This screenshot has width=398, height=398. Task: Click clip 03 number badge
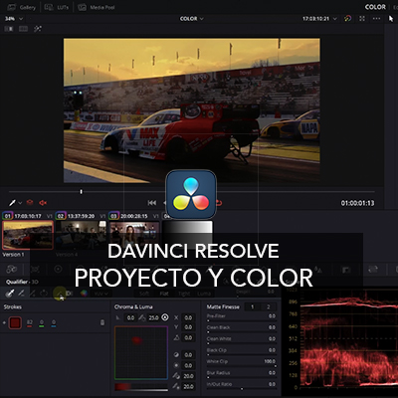point(113,216)
